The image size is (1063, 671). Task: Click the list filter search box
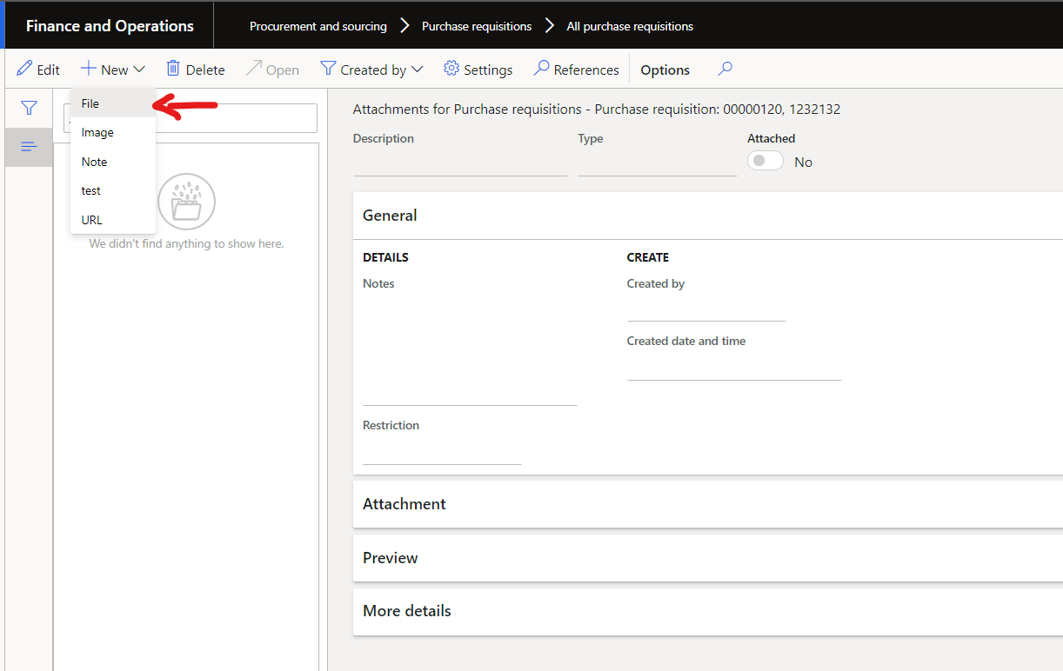click(x=191, y=118)
